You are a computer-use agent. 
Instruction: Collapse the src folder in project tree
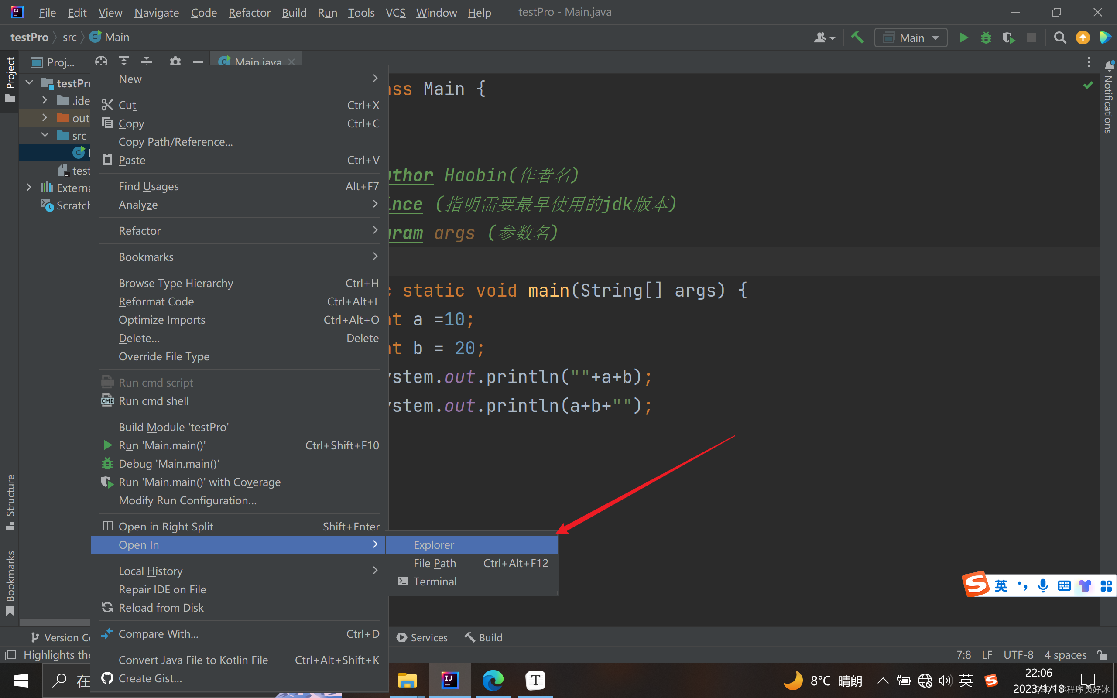point(45,135)
